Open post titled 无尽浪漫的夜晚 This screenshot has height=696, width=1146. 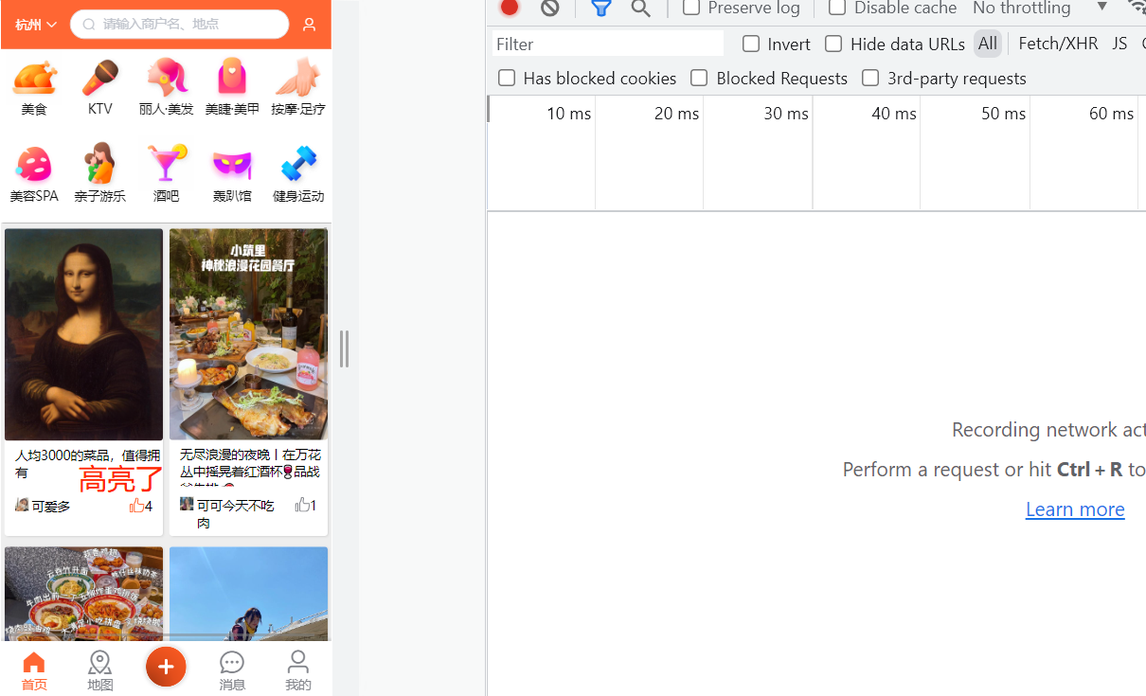pos(250,466)
